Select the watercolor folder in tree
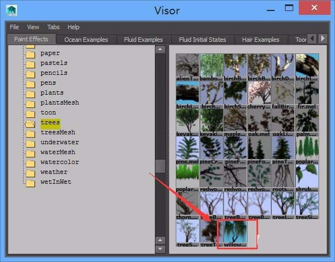The height and width of the screenshot is (262, 335). point(59,162)
